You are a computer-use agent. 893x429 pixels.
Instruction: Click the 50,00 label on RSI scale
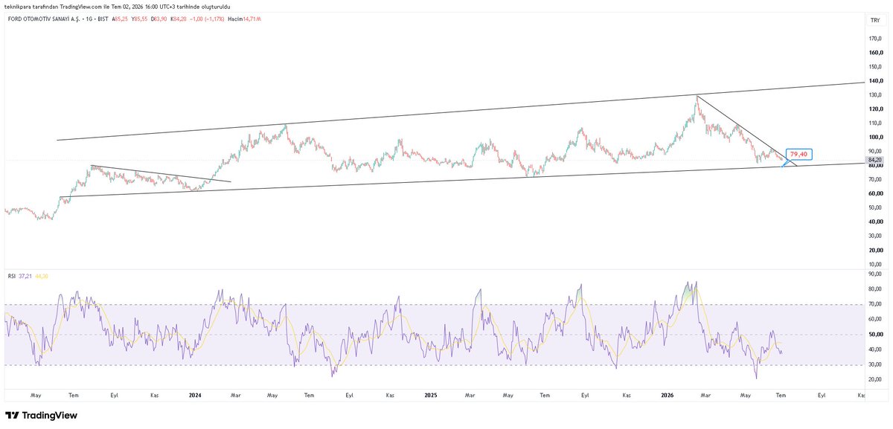(874, 335)
